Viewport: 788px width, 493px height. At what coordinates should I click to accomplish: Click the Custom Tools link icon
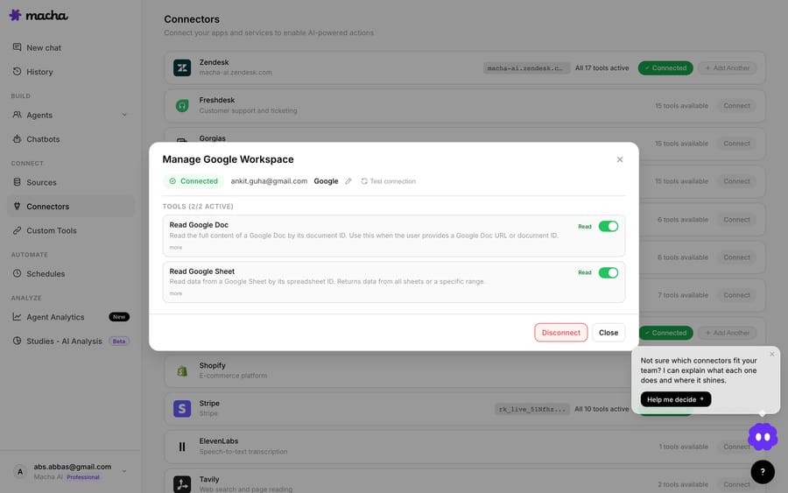18,230
